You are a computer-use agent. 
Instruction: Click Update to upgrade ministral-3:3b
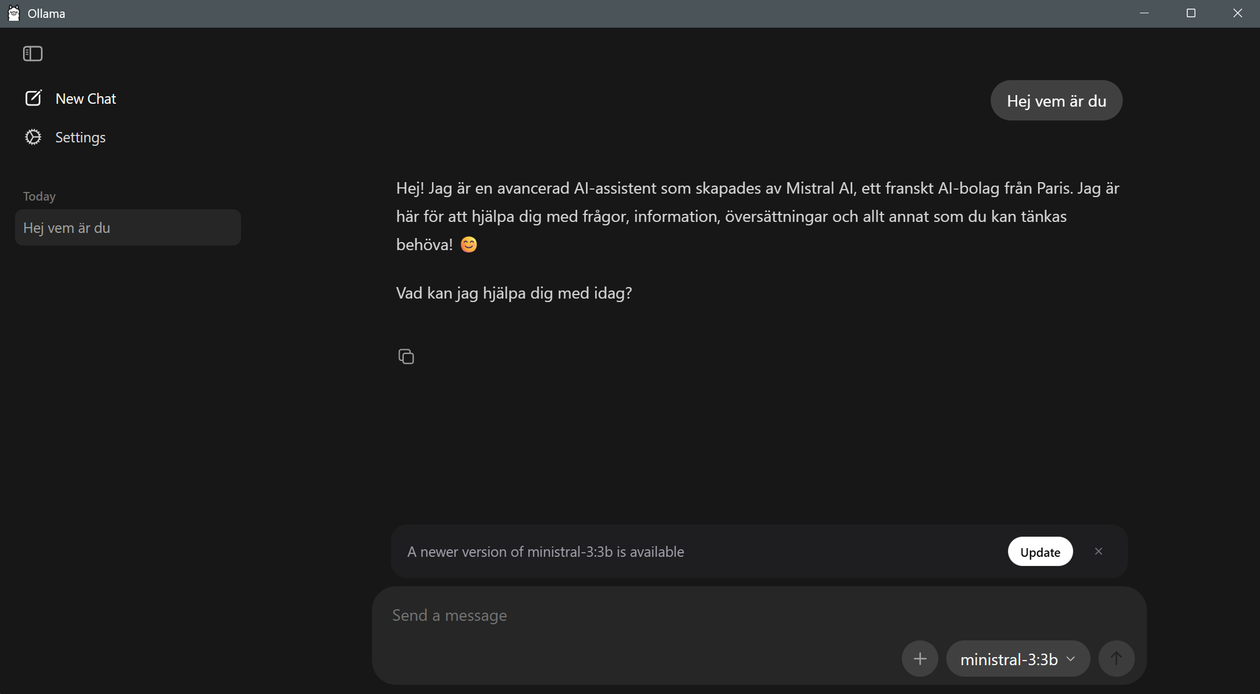pyautogui.click(x=1040, y=552)
